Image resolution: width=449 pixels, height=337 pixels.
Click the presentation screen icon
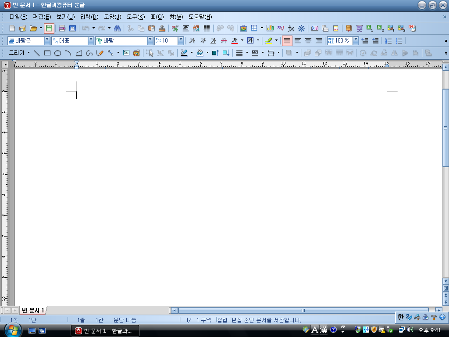pyautogui.click(x=359, y=28)
